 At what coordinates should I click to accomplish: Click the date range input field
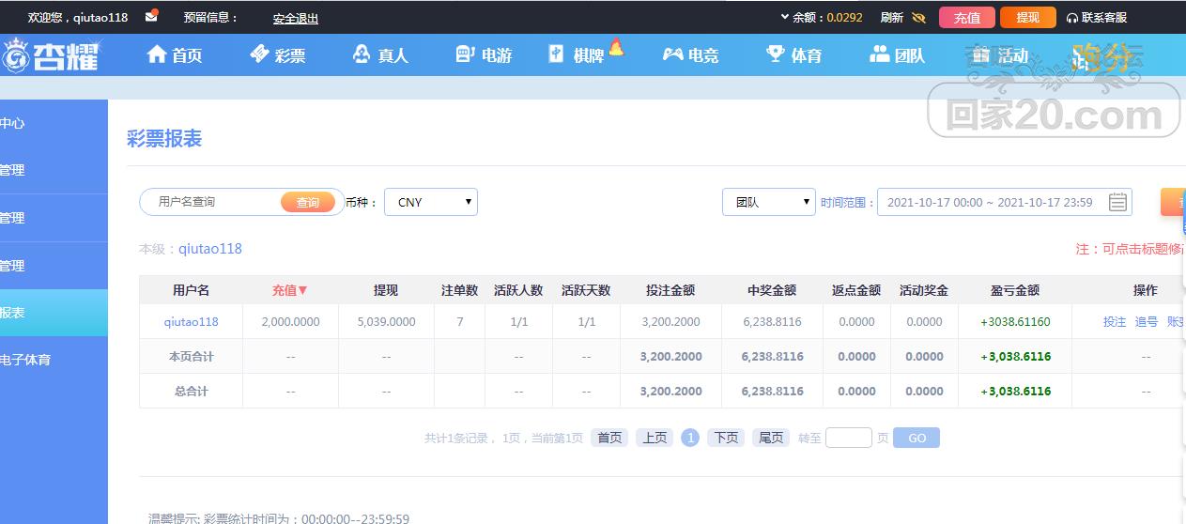(1005, 202)
